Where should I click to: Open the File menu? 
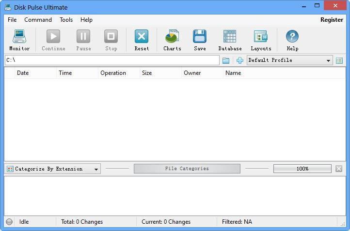pos(12,20)
